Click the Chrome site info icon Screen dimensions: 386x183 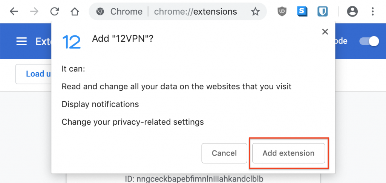[x=100, y=12]
